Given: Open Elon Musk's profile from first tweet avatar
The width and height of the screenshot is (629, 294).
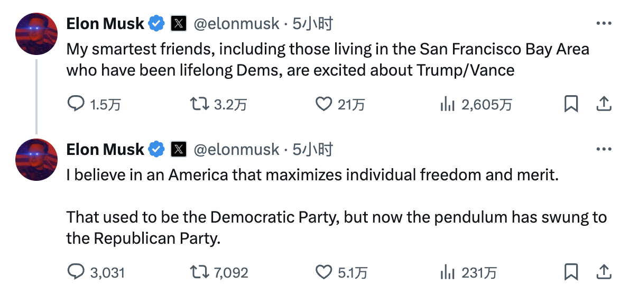Looking at the screenshot, I should (36, 34).
